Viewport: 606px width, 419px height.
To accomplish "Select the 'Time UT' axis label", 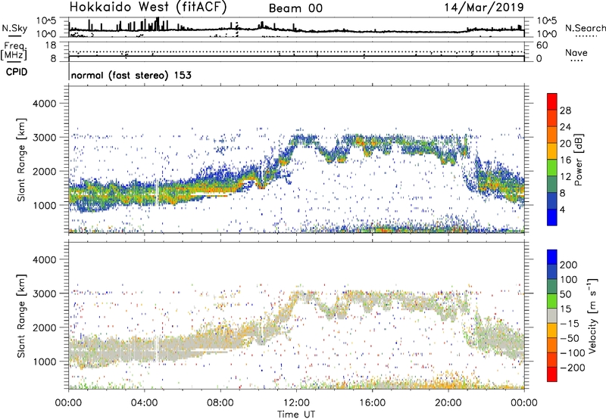I will click(x=296, y=414).
